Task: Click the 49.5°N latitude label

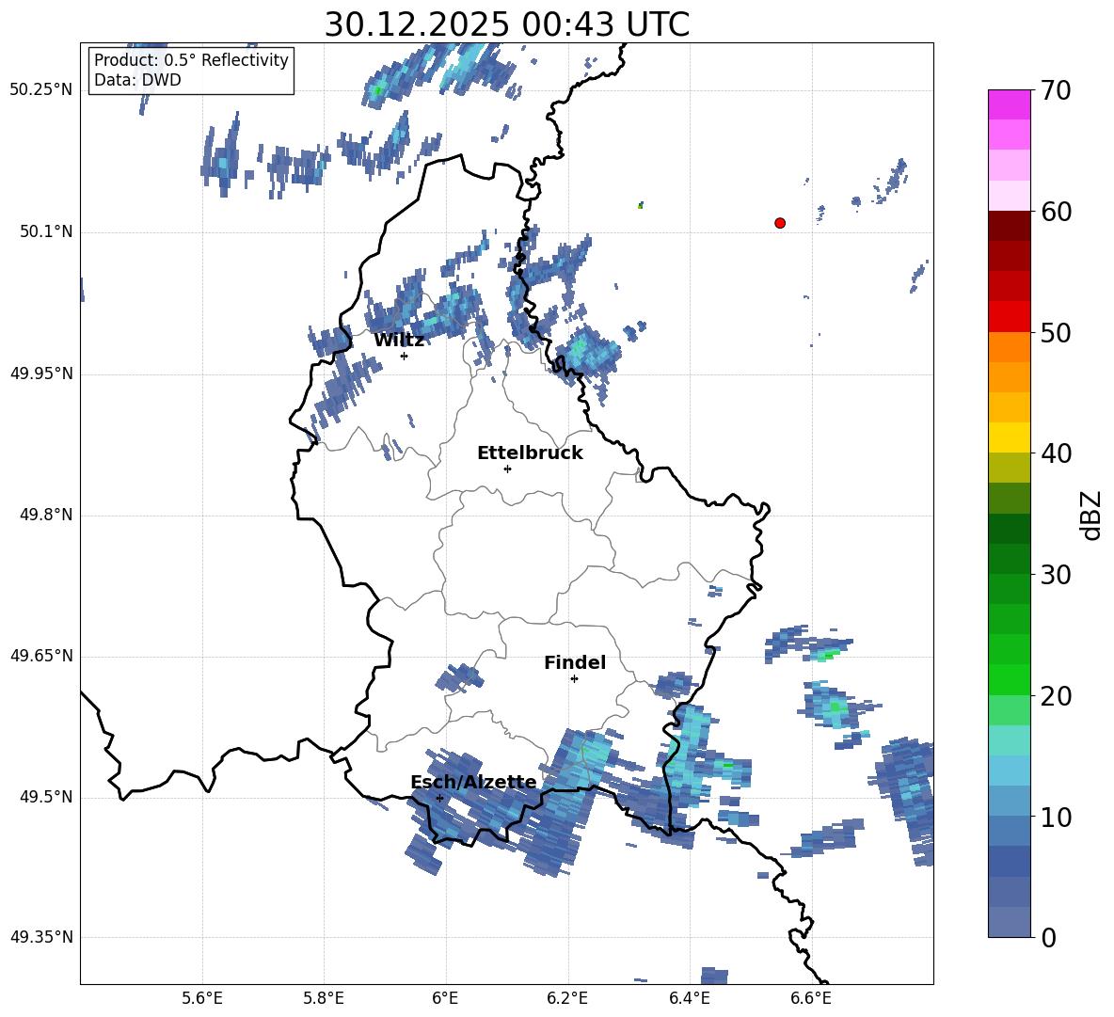Action: pyautogui.click(x=46, y=797)
